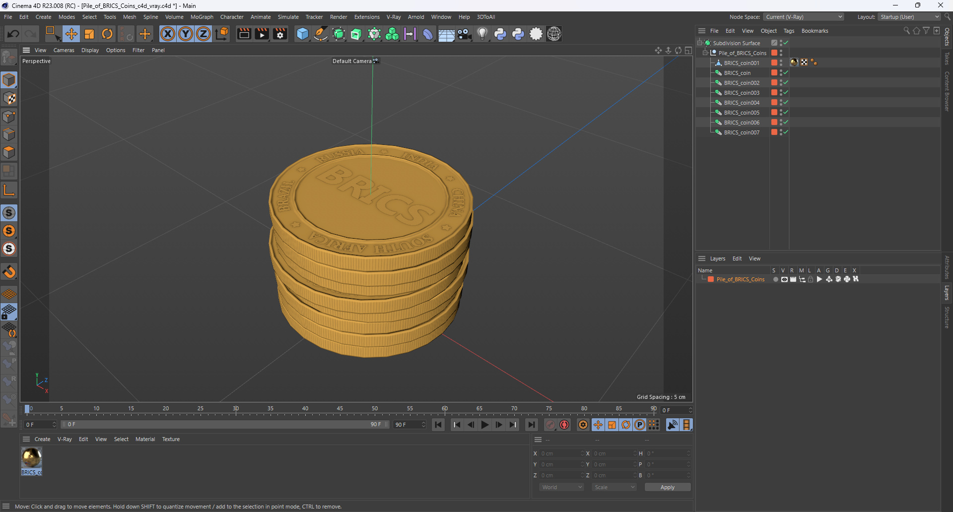Collapse the Pile_of_BRICS_Coins group node

(x=705, y=53)
